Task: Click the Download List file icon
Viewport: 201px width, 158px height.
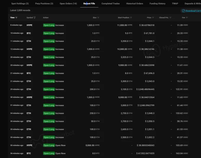Action: [x=184, y=11]
